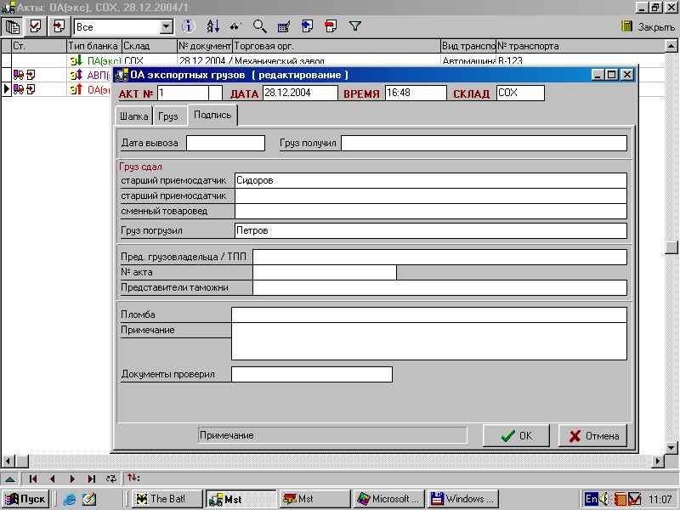The width and height of the screenshot is (680, 510).
Task: Click the refresh icon in navigator bar
Action: click(x=110, y=479)
